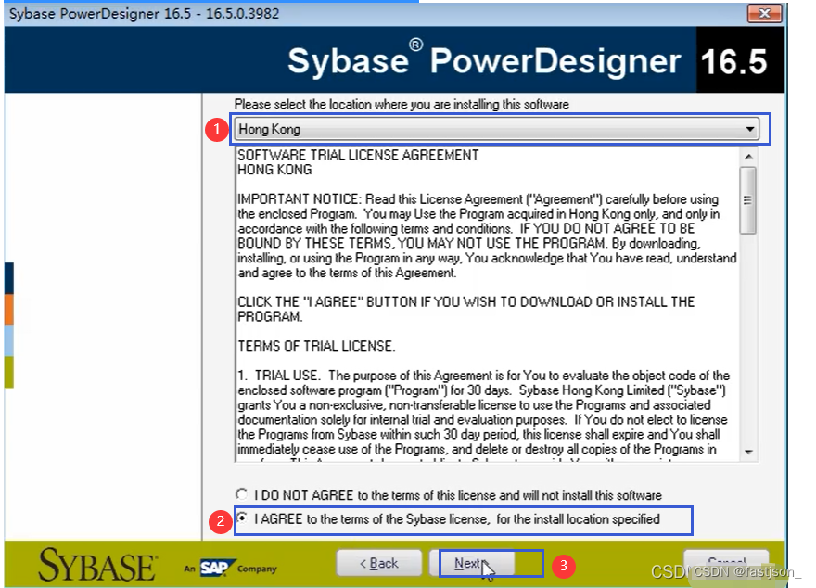
Task: Close the PowerDesigner installer window
Action: 764,13
